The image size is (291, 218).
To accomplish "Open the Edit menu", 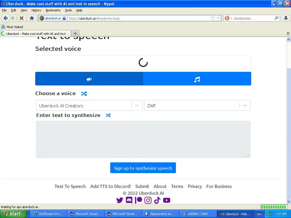I will (14, 10).
